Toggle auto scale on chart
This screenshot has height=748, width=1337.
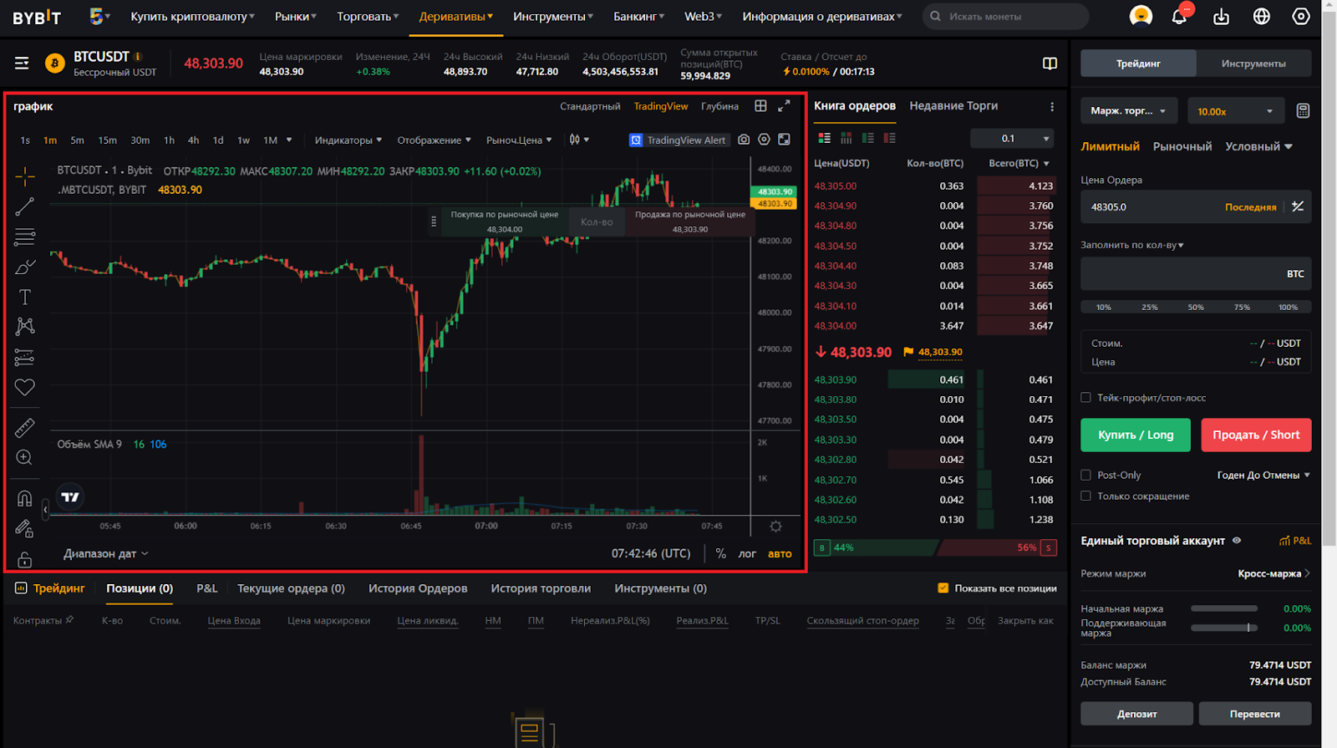coord(780,553)
